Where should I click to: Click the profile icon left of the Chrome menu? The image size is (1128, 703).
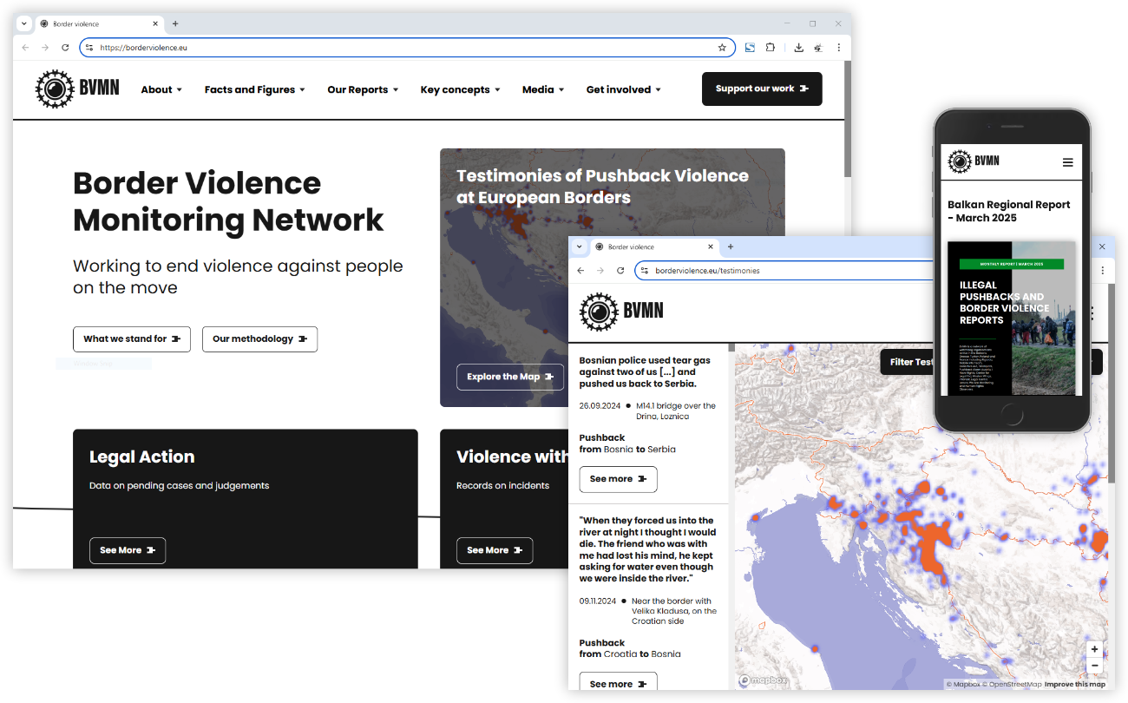point(818,48)
